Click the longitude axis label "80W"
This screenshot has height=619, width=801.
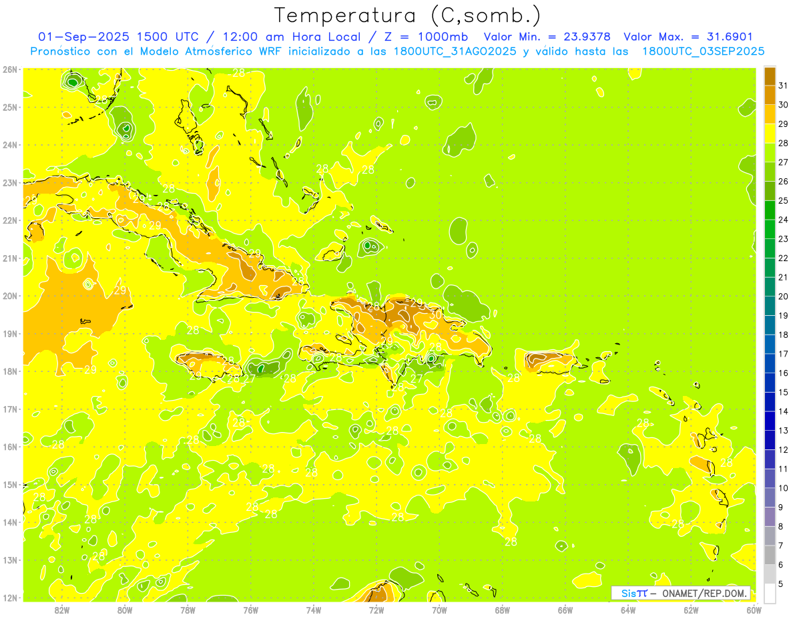pos(125,610)
